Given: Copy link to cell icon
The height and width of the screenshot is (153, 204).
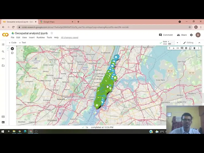Looking at the screenshot, I should [178, 48].
